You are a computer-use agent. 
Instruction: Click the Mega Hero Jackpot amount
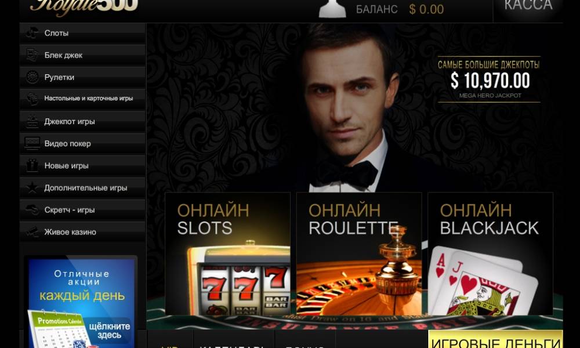pyautogui.click(x=490, y=80)
